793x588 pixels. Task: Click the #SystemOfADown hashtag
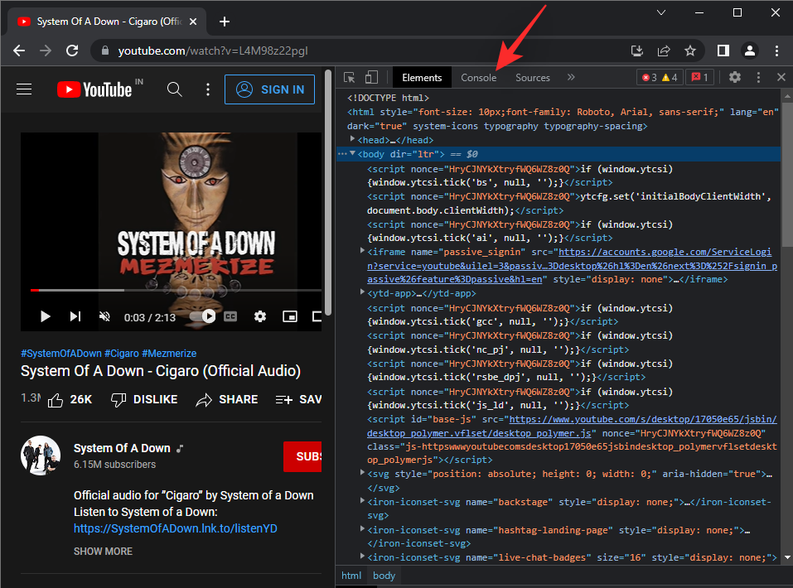pos(61,354)
